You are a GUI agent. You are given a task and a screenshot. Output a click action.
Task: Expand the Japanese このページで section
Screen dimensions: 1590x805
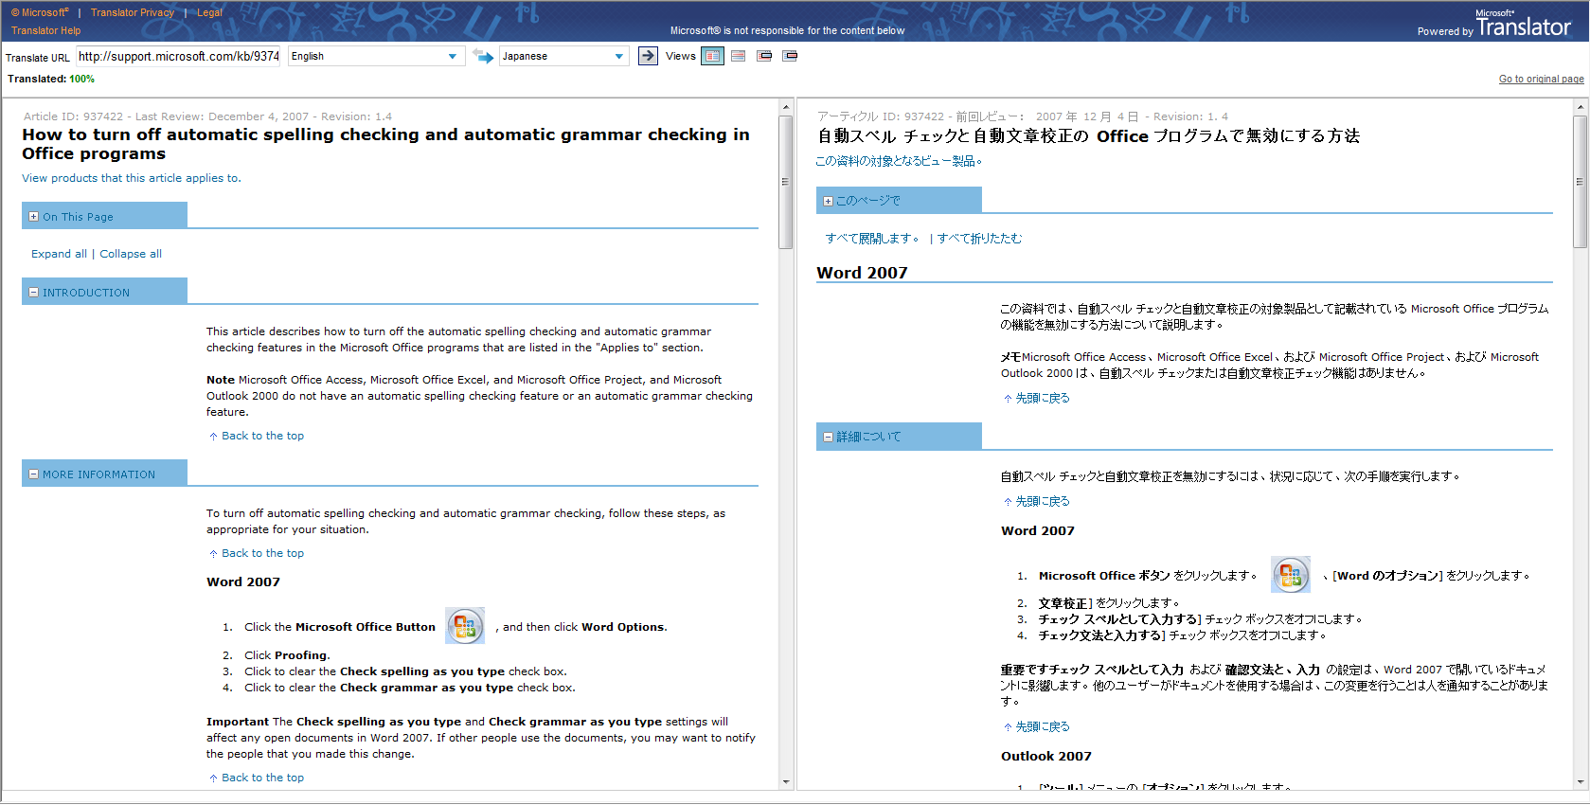(828, 201)
